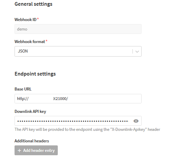Toggle API key visibility with eye icon
This screenshot has width=173, height=162.
coord(136,121)
